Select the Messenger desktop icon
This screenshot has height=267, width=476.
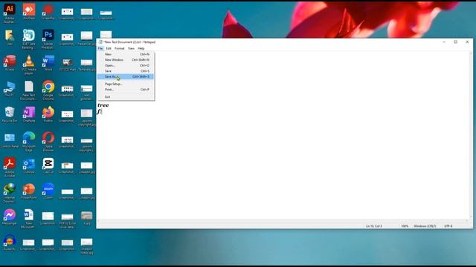click(x=10, y=217)
